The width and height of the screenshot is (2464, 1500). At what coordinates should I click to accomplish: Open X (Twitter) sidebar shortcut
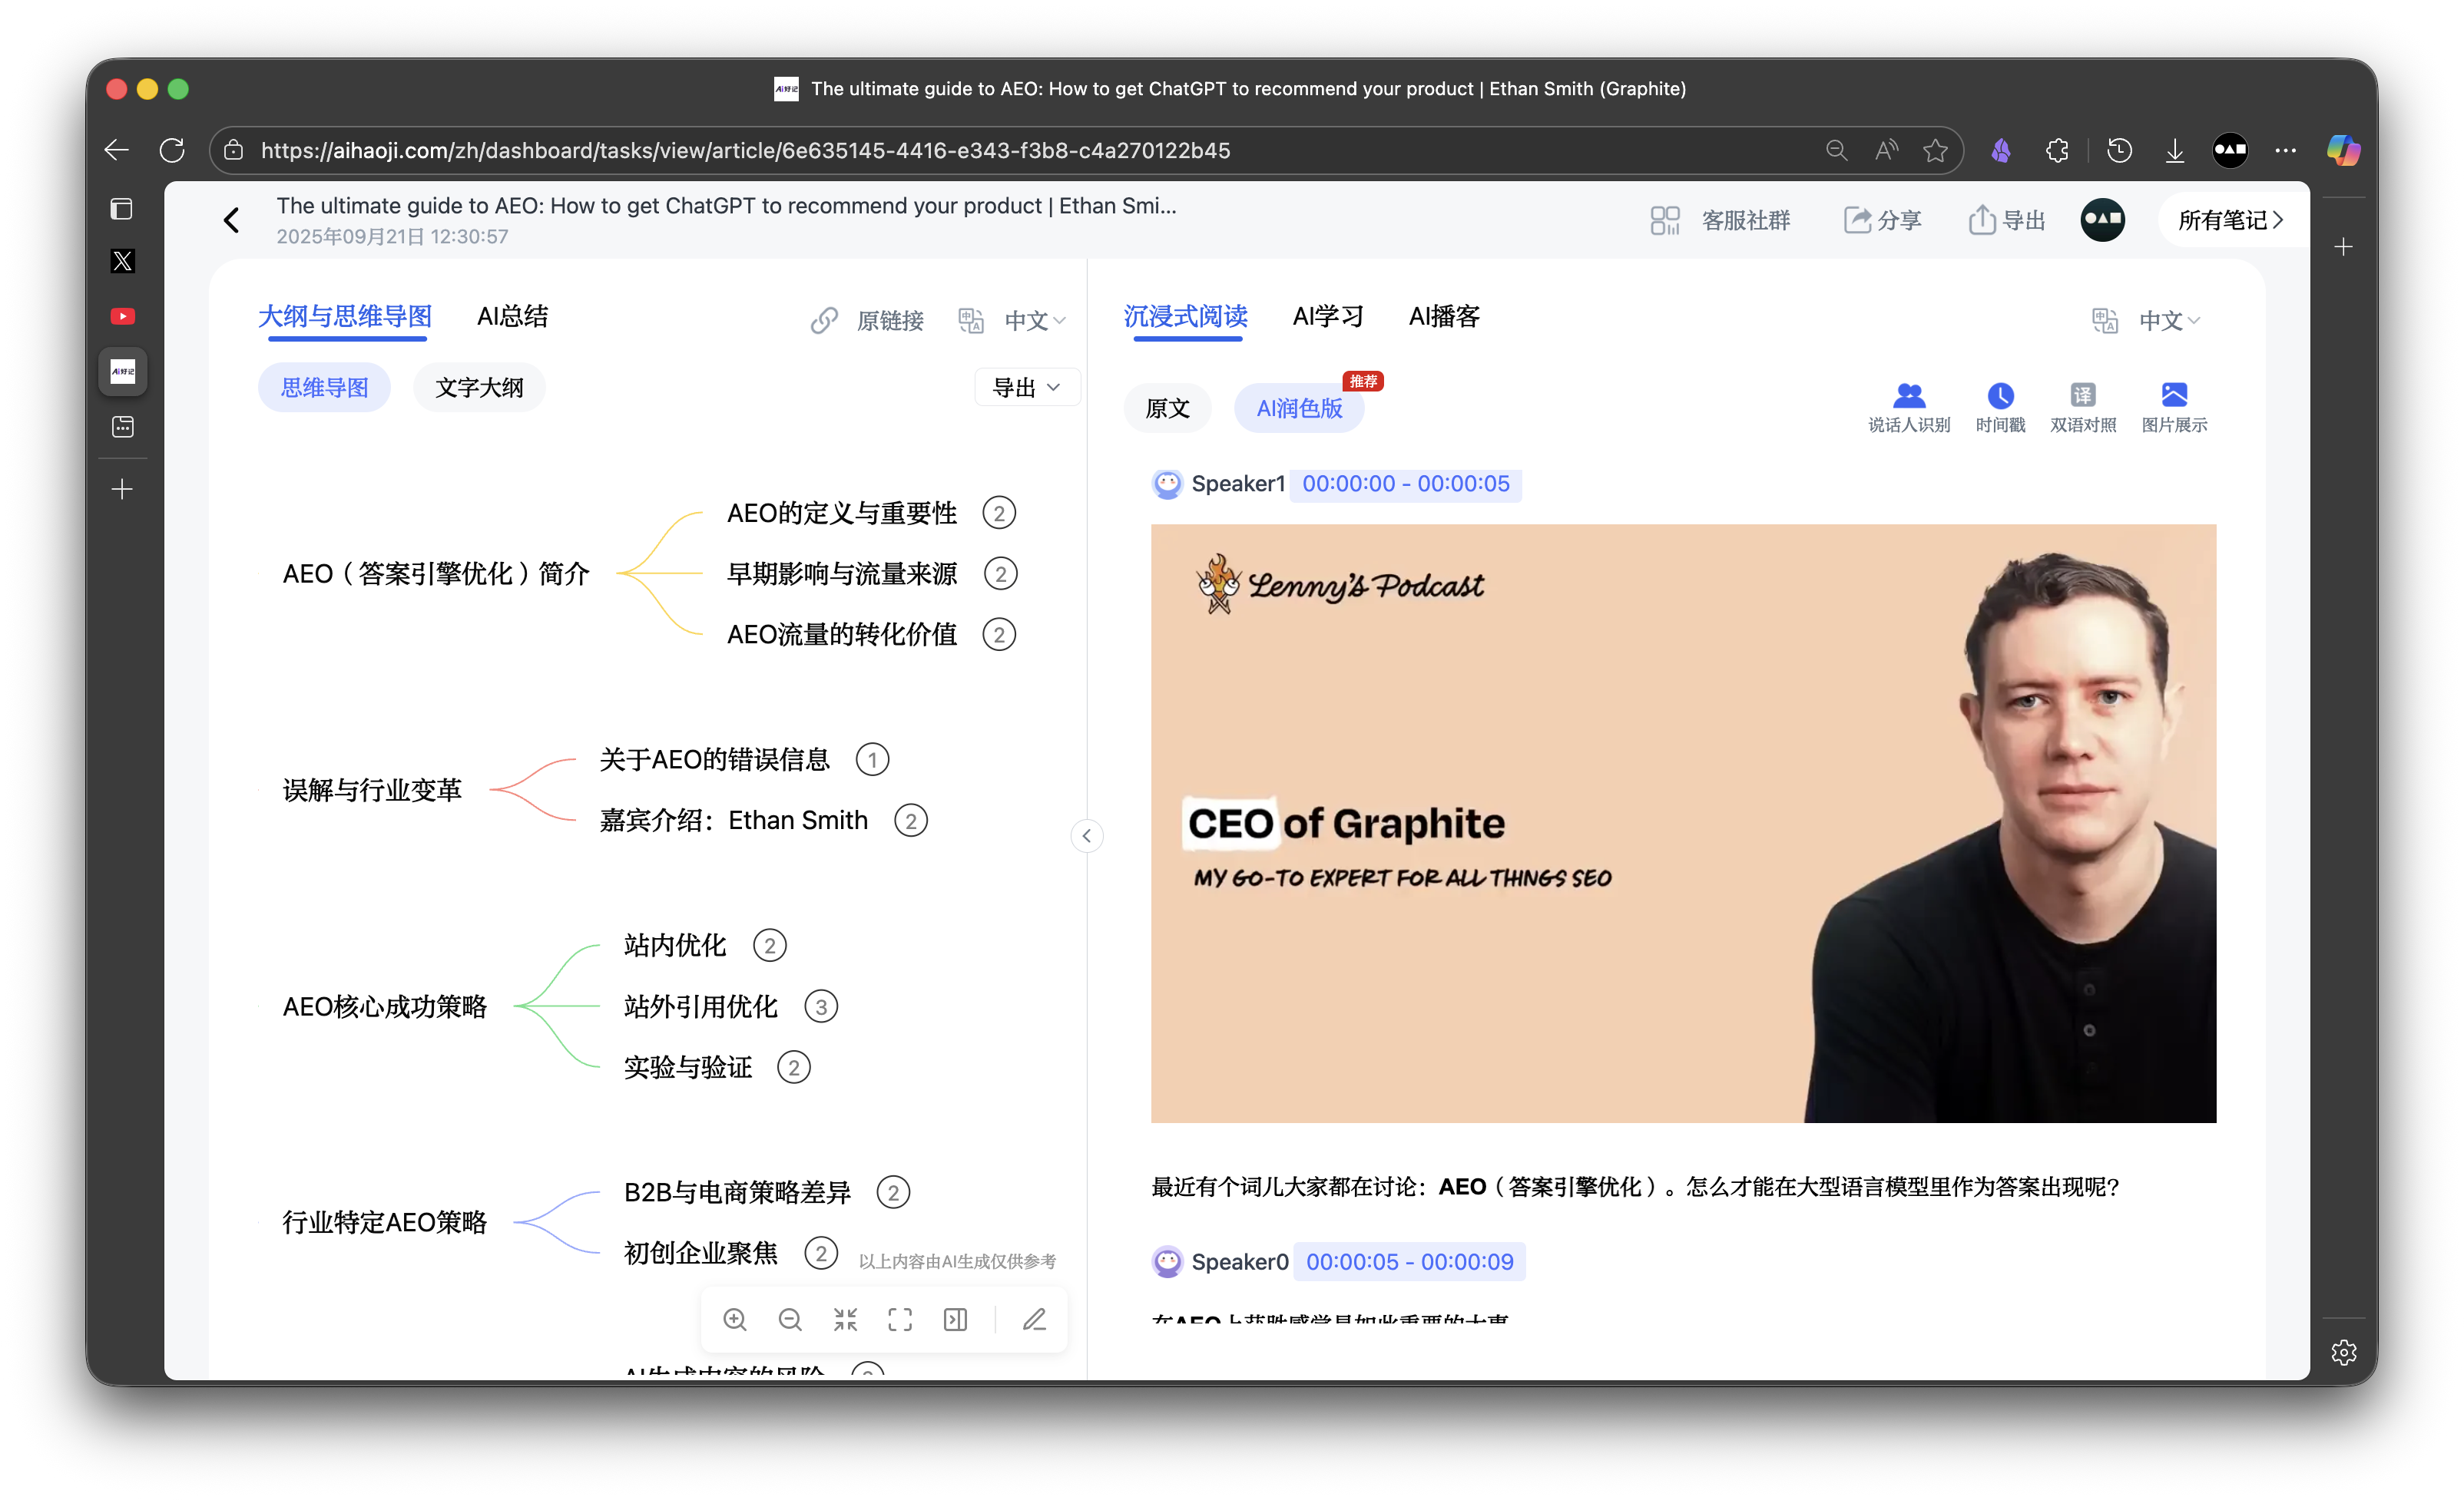pos(122,261)
